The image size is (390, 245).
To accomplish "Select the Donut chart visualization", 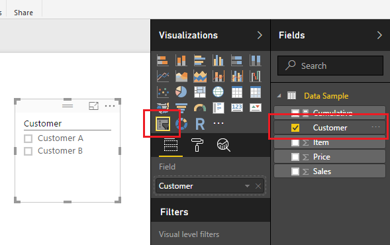I will 181,124.
